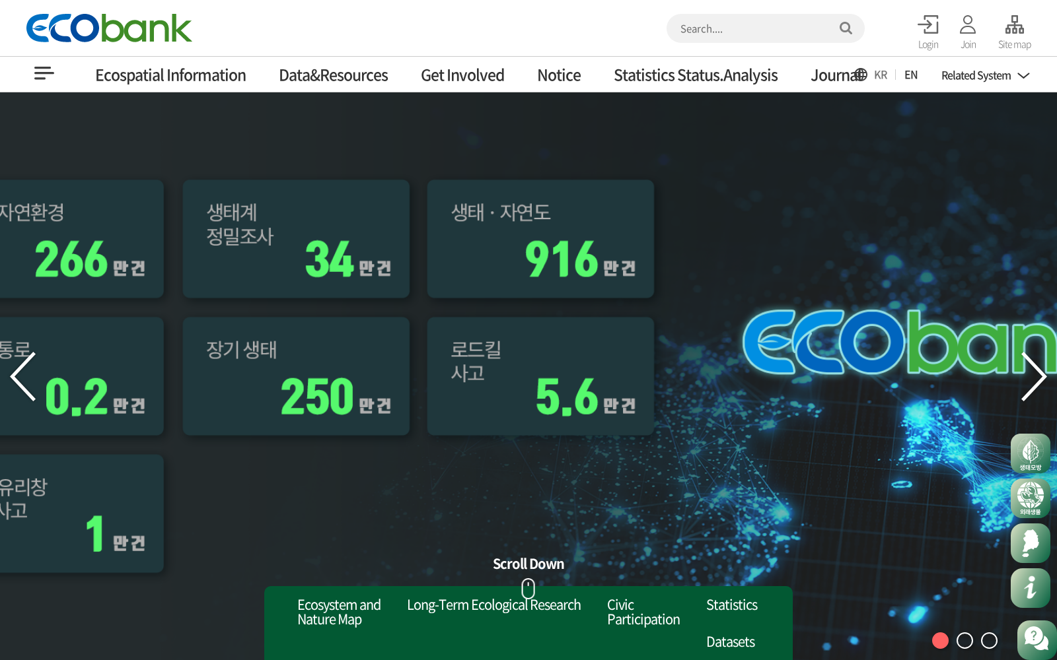The width and height of the screenshot is (1057, 660).
Task: Click the ECObank logo in header
Action: coord(109,28)
